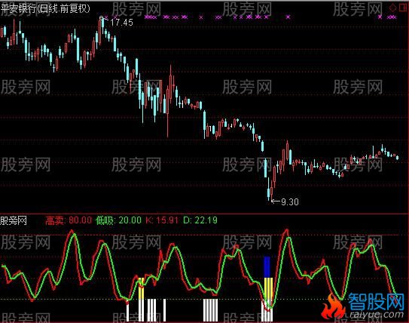Image resolution: width=409 pixels, height=323 pixels.
Task: Select the 股旁网 indicator name label
Action: coord(14,220)
